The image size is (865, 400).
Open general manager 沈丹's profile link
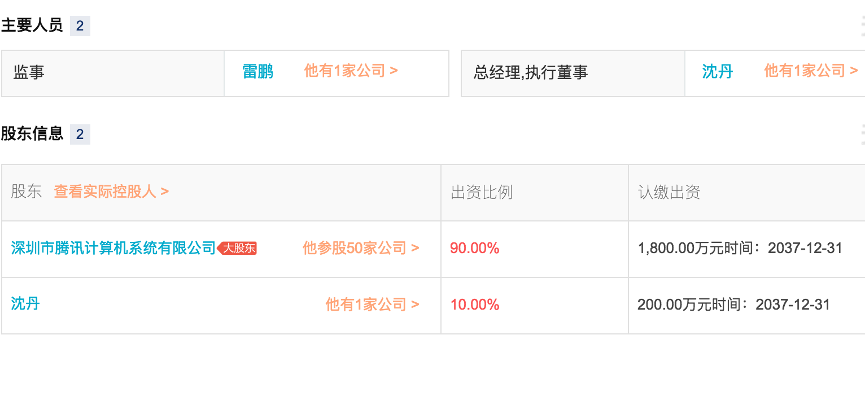718,72
